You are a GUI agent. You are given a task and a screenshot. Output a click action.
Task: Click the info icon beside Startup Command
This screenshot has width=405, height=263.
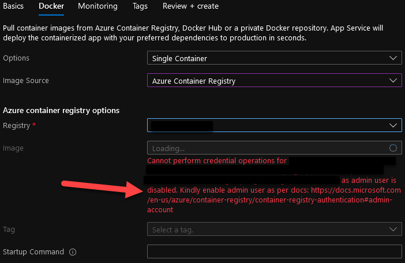(73, 252)
